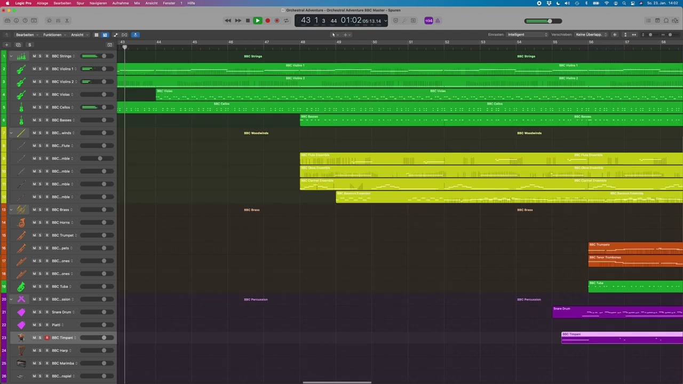Viewport: 683px width, 384px height.
Task: Open the Note Pads icon
Action: coord(657,21)
